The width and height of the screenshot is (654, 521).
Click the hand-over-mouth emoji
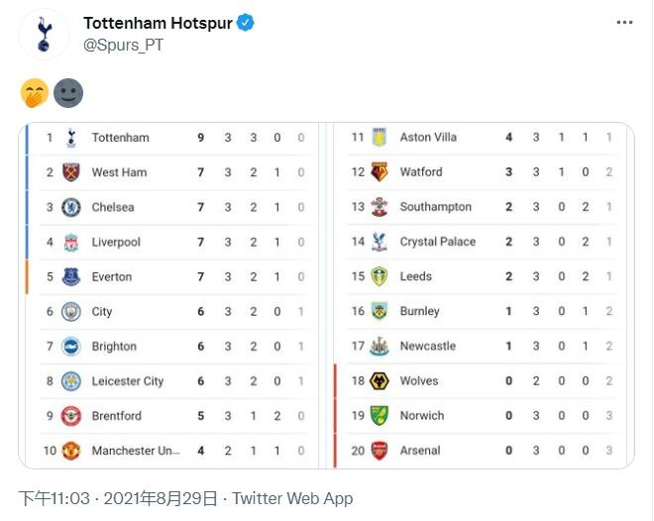[35, 93]
